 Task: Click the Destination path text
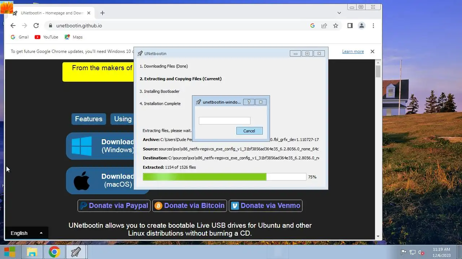click(231, 158)
